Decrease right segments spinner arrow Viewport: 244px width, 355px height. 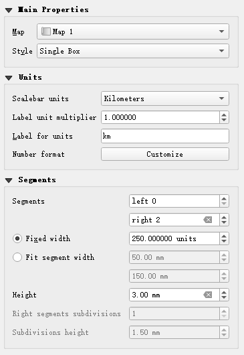click(x=224, y=222)
